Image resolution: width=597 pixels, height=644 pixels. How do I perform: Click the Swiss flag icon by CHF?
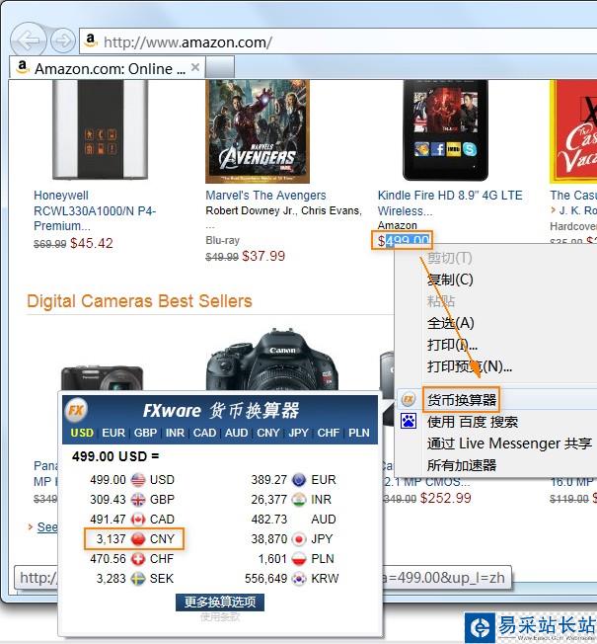tap(138, 559)
